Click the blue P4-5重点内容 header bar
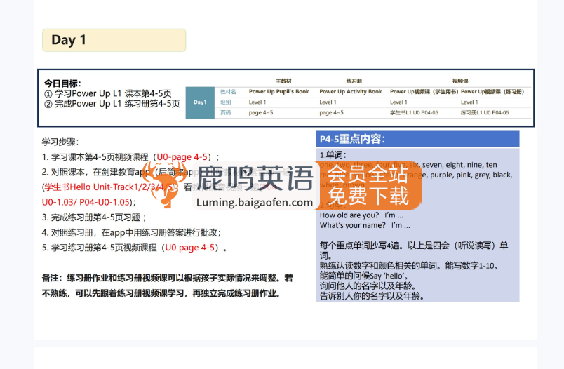This screenshot has width=564, height=369. click(417, 138)
